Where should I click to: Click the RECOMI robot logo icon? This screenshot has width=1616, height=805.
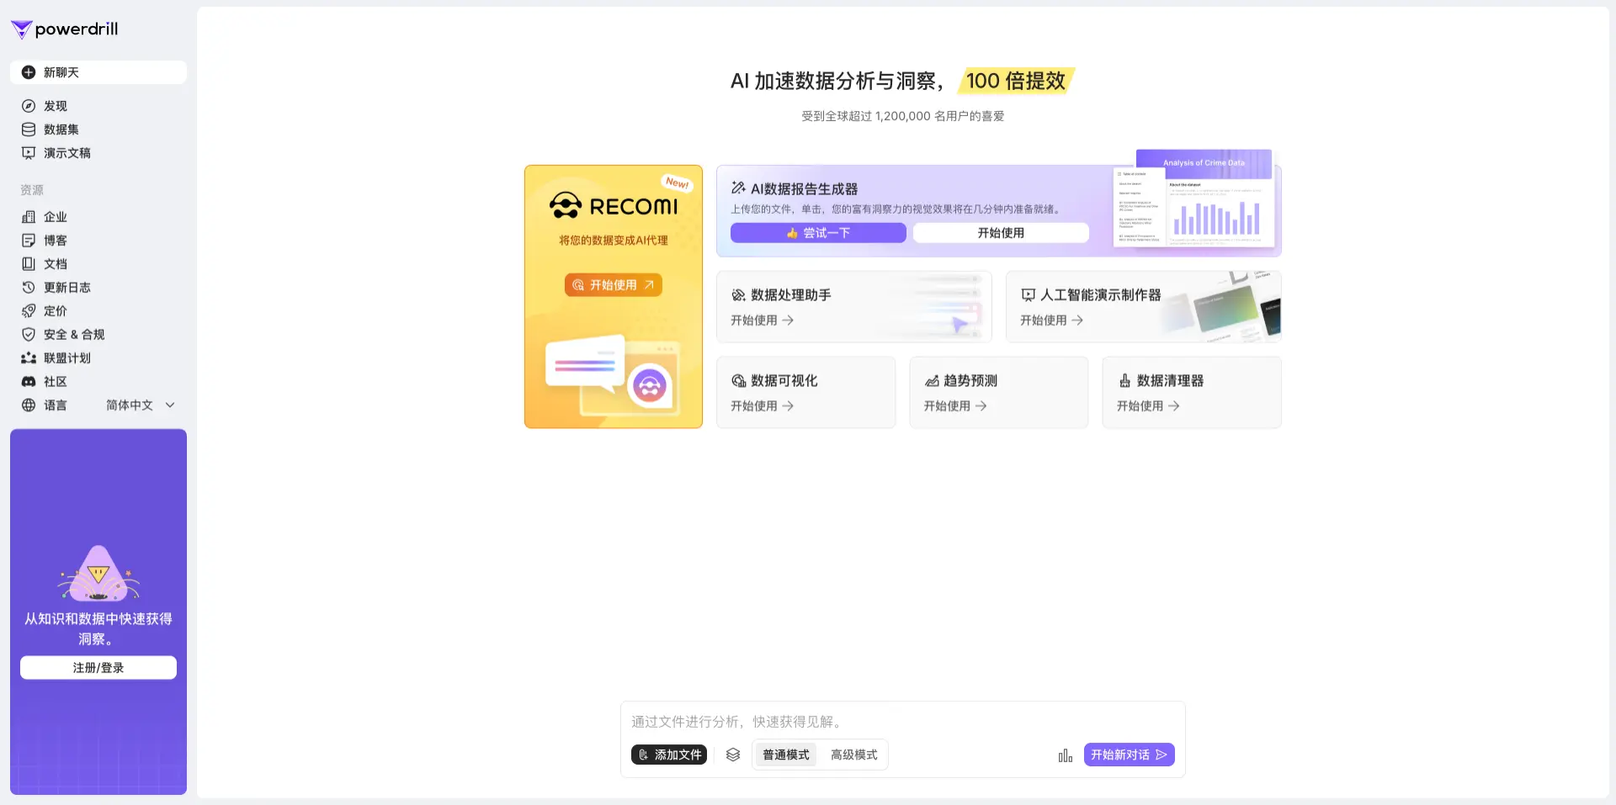click(566, 205)
